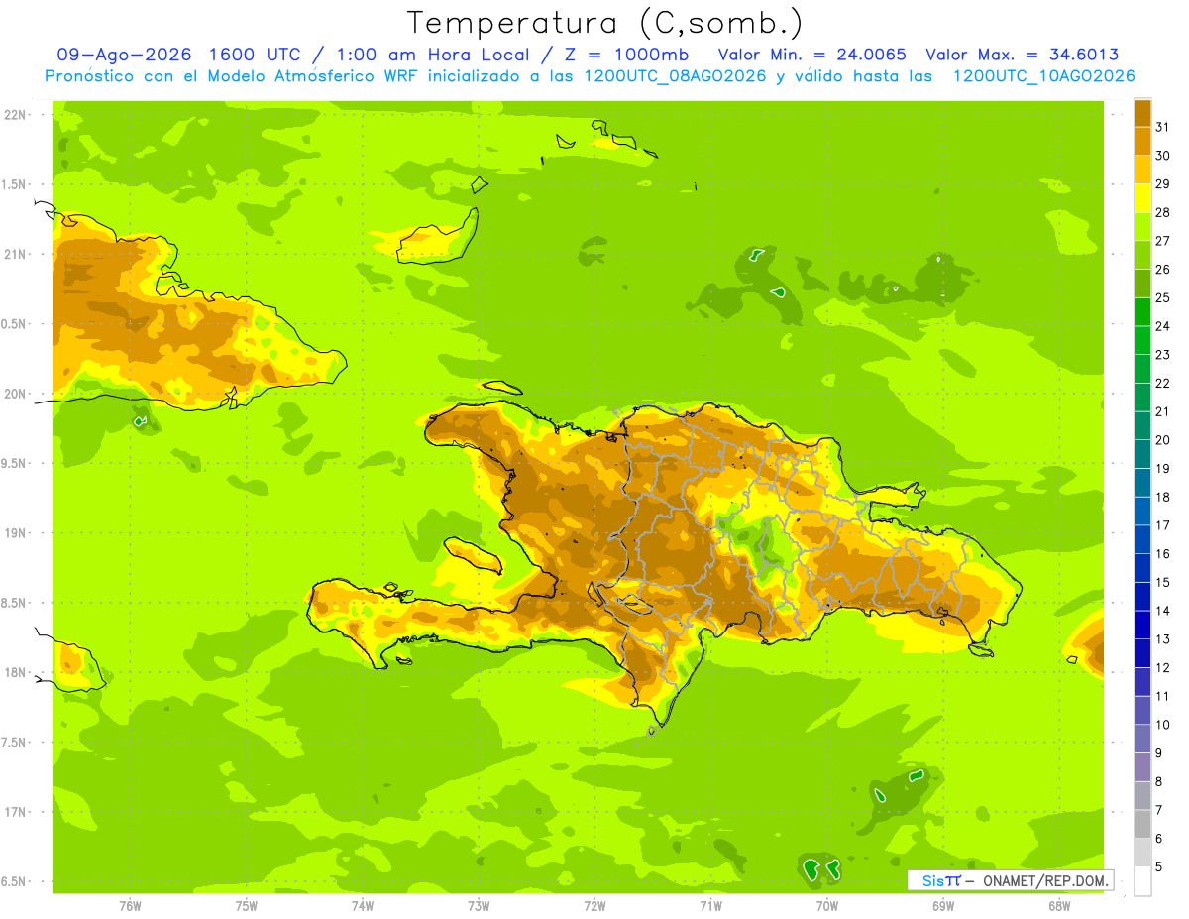Click the "71W" longitude label
1189x919 pixels.
[710, 905]
